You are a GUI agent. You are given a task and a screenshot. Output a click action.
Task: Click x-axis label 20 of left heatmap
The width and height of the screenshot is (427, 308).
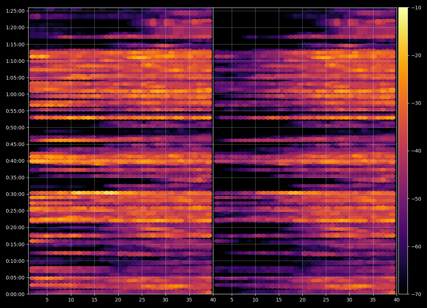(118, 300)
